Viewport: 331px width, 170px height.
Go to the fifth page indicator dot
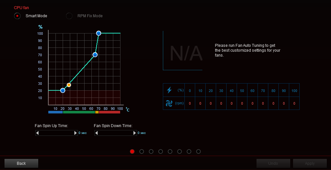coord(170,151)
